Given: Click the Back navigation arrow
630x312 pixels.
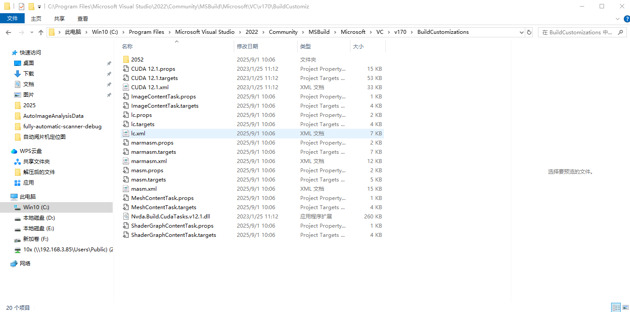Looking at the screenshot, I should 8,32.
